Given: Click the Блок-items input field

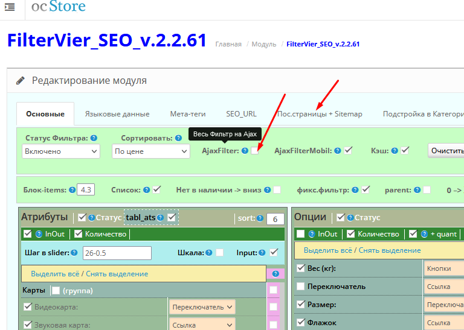Looking at the screenshot, I should click(86, 189).
